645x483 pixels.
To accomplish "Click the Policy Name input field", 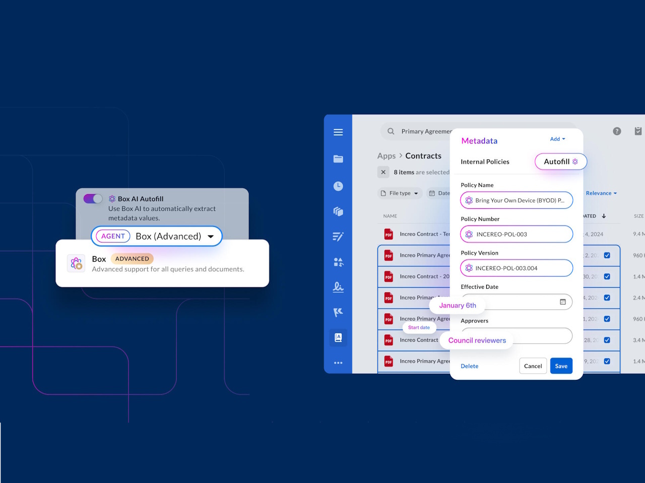I will click(517, 200).
